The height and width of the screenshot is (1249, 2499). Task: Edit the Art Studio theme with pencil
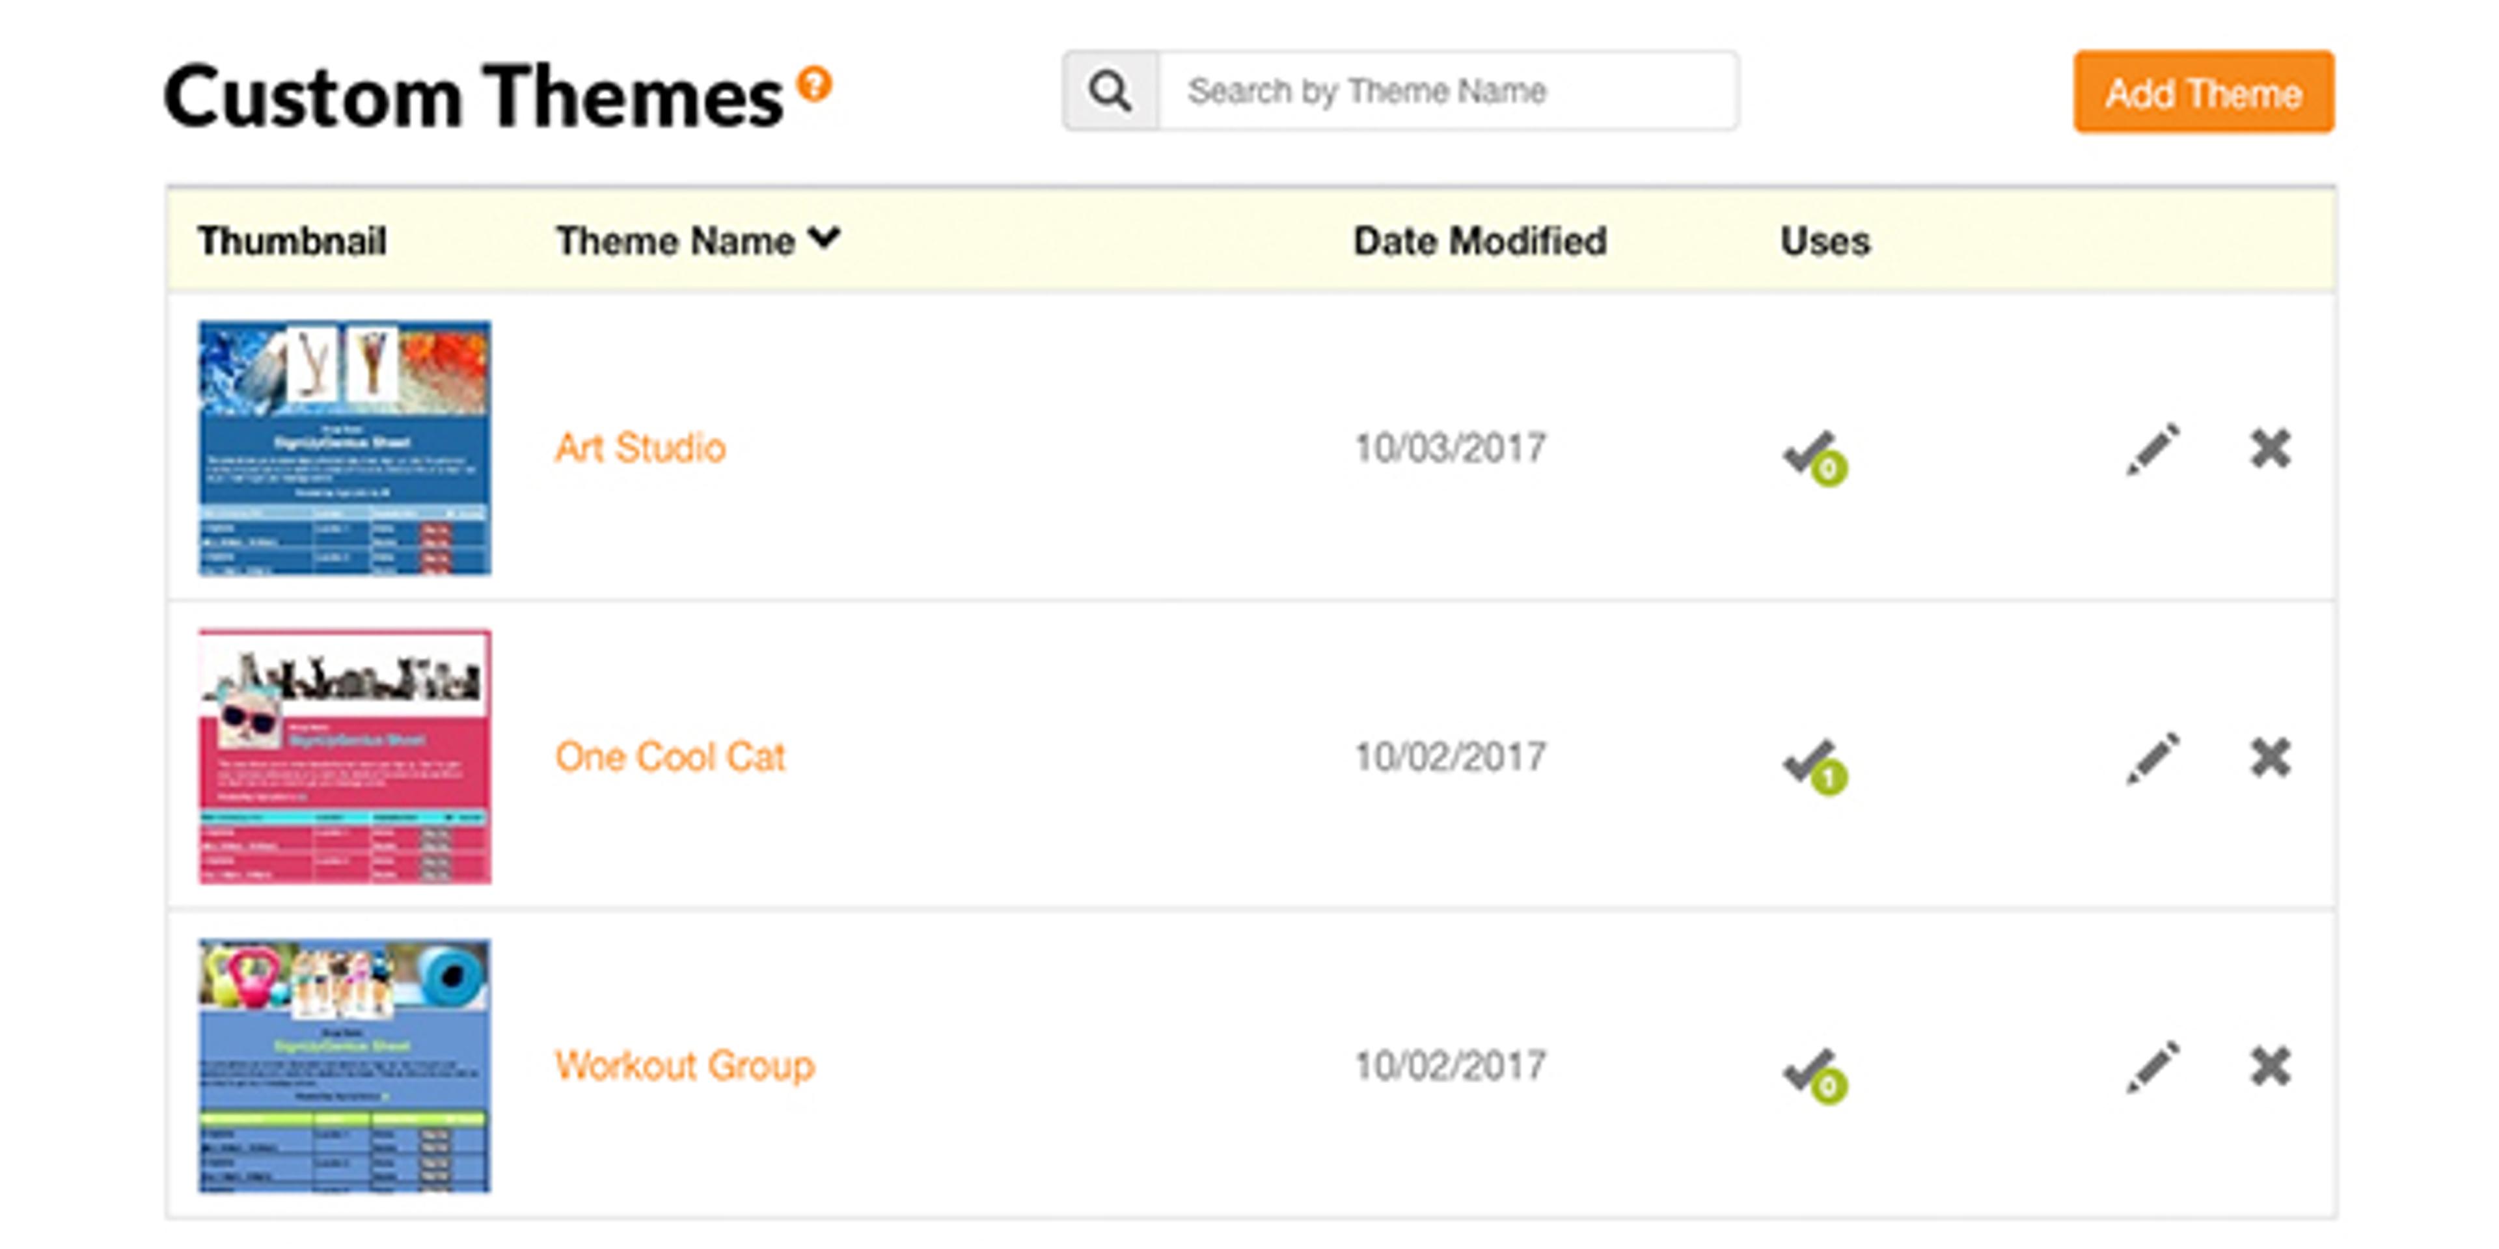pyautogui.click(x=2153, y=449)
